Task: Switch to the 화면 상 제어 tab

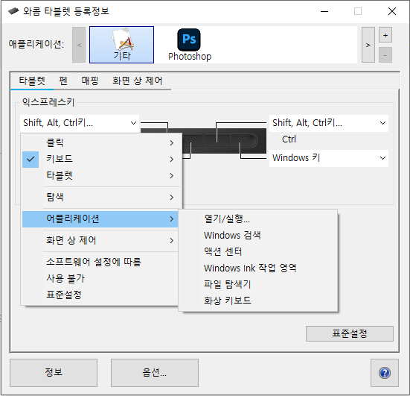Action: click(137, 81)
